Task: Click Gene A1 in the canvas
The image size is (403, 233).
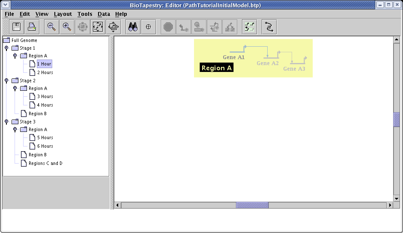Action: point(234,57)
